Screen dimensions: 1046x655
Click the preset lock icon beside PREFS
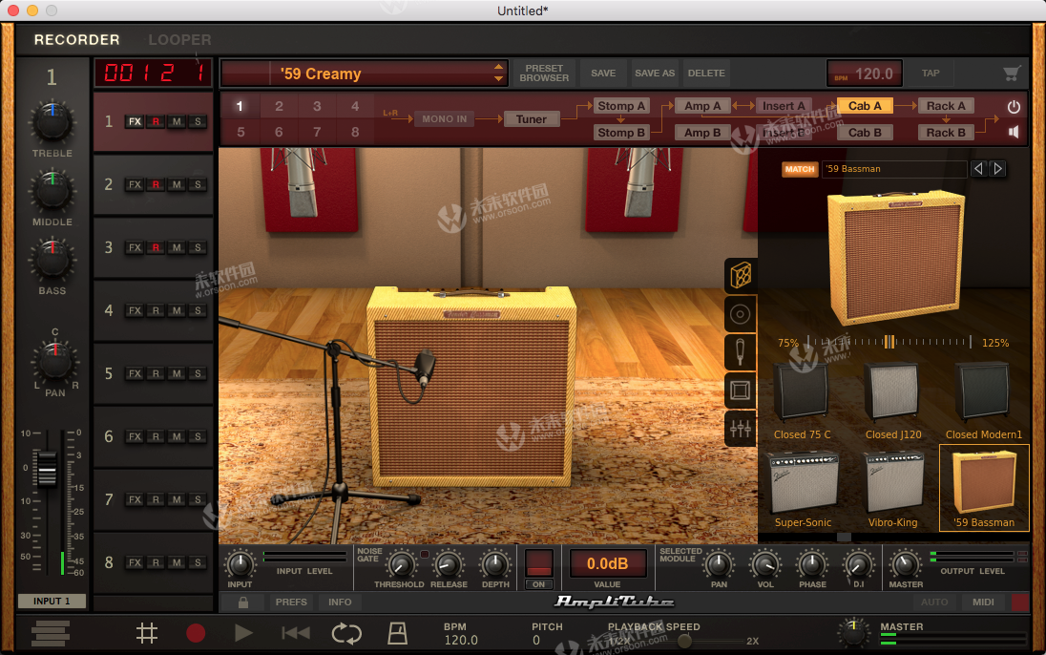click(243, 602)
